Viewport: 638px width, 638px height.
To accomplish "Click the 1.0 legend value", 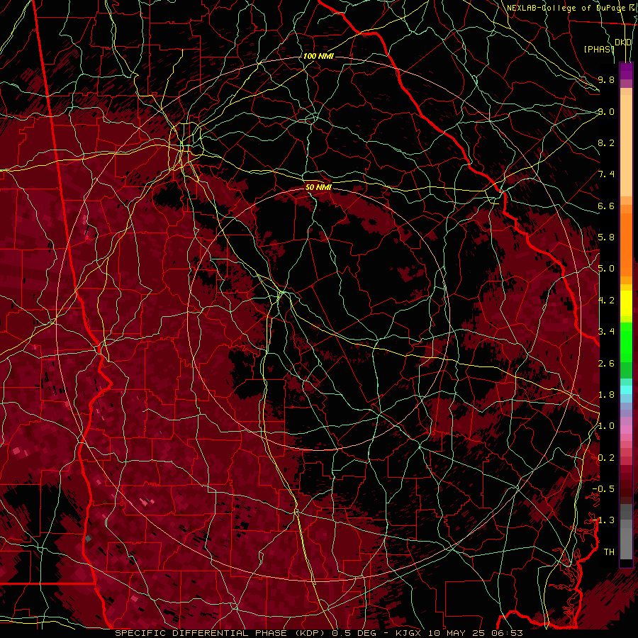I will pyautogui.click(x=606, y=426).
